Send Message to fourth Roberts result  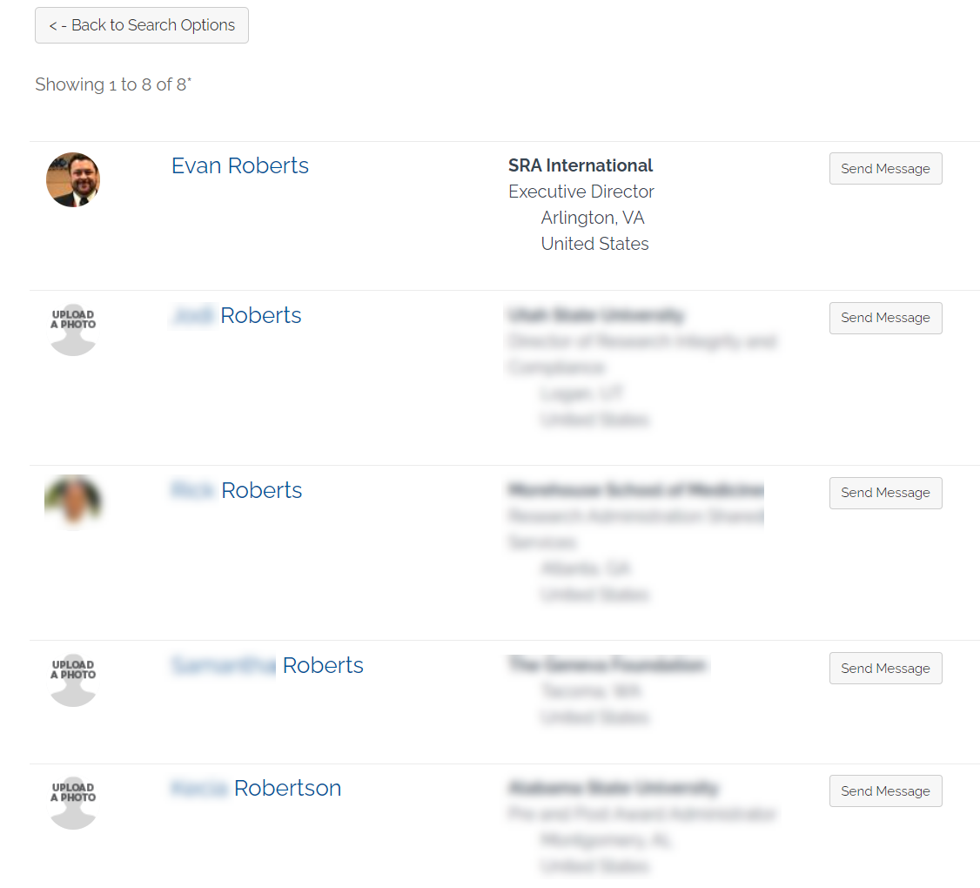(885, 668)
